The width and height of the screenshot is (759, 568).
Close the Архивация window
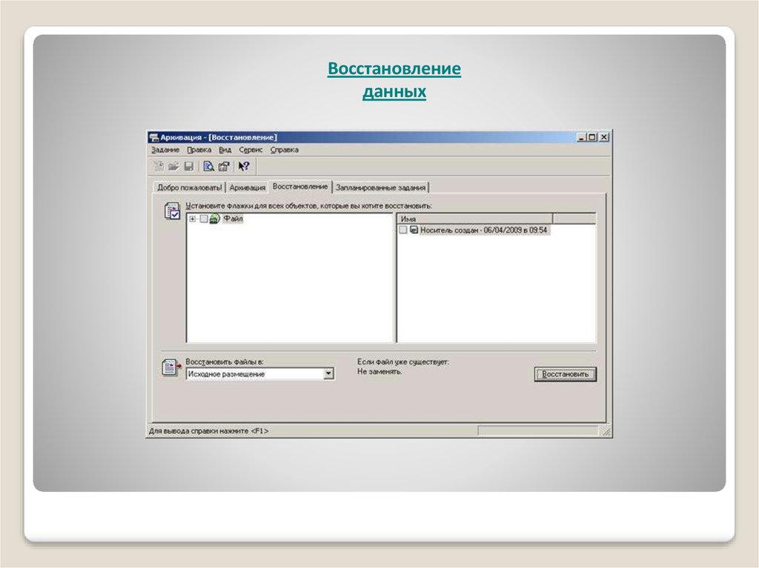pyautogui.click(x=604, y=138)
